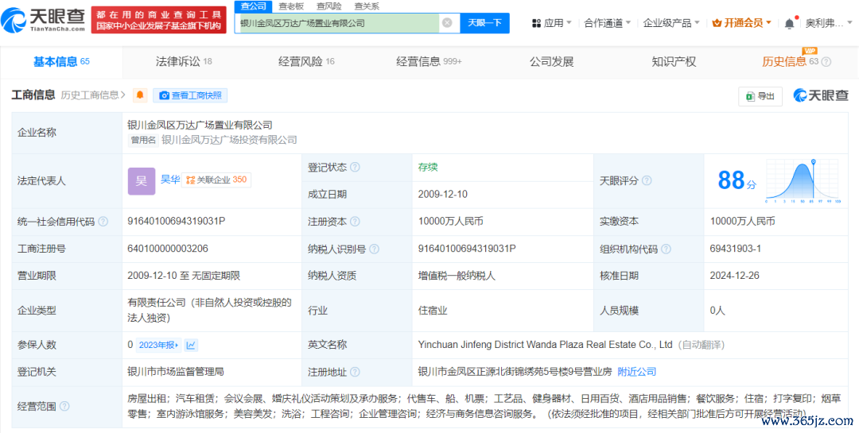Click the 关联企业 350 badge
This screenshot has height=433, width=859.
[x=216, y=180]
